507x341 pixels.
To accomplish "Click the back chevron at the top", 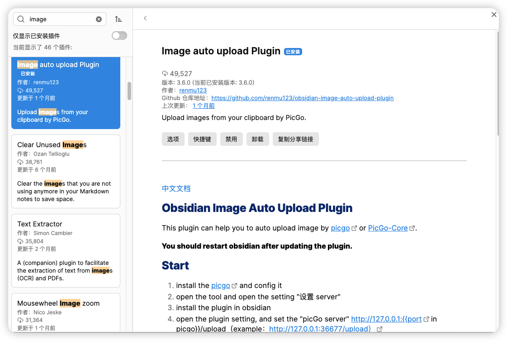I will [145, 18].
